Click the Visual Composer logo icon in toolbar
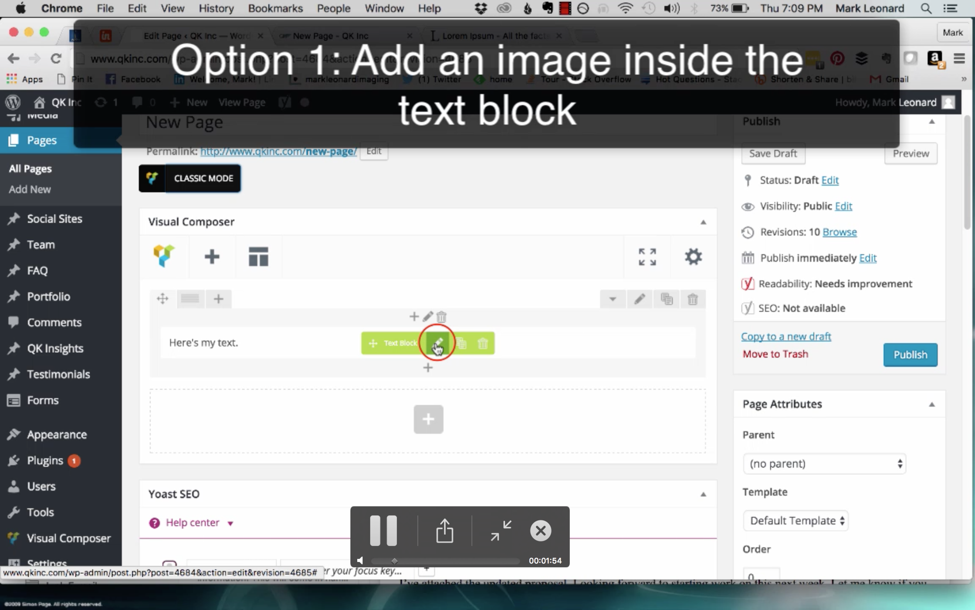This screenshot has height=610, width=975. (x=164, y=256)
